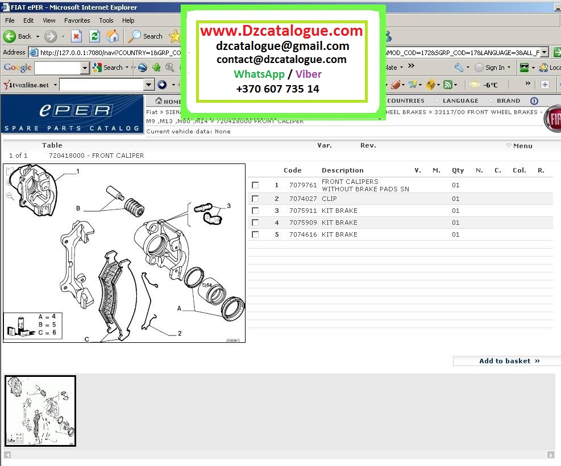Screen dimensions: 561x466
Task: Click the green Back arrow icon
Action: [x=10, y=36]
